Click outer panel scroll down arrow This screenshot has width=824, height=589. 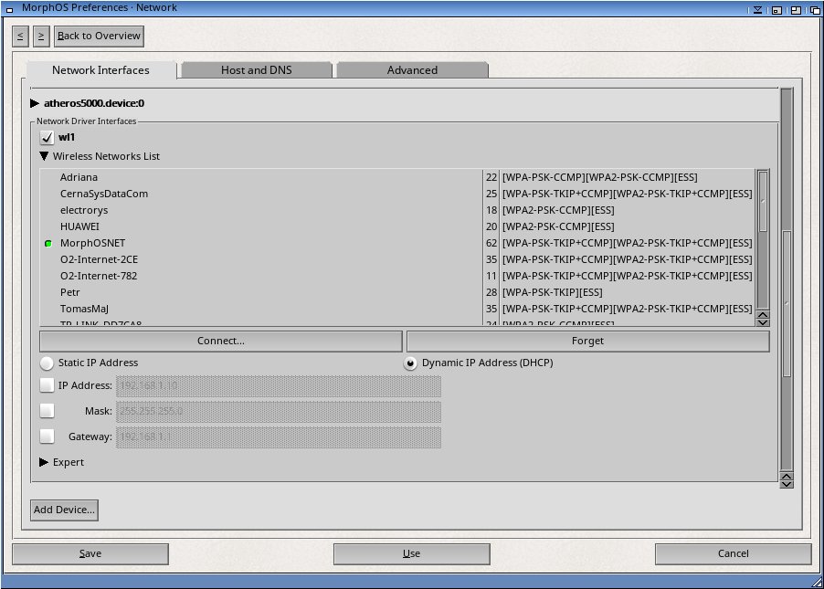[x=787, y=483]
